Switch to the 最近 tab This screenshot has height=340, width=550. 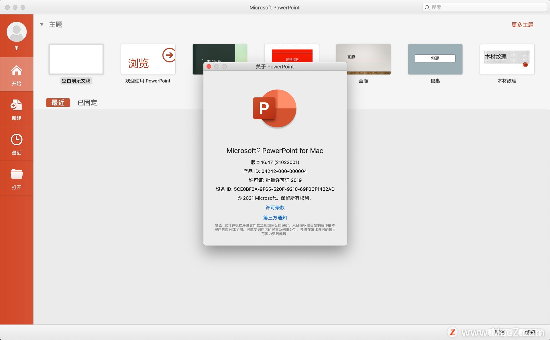(x=58, y=103)
